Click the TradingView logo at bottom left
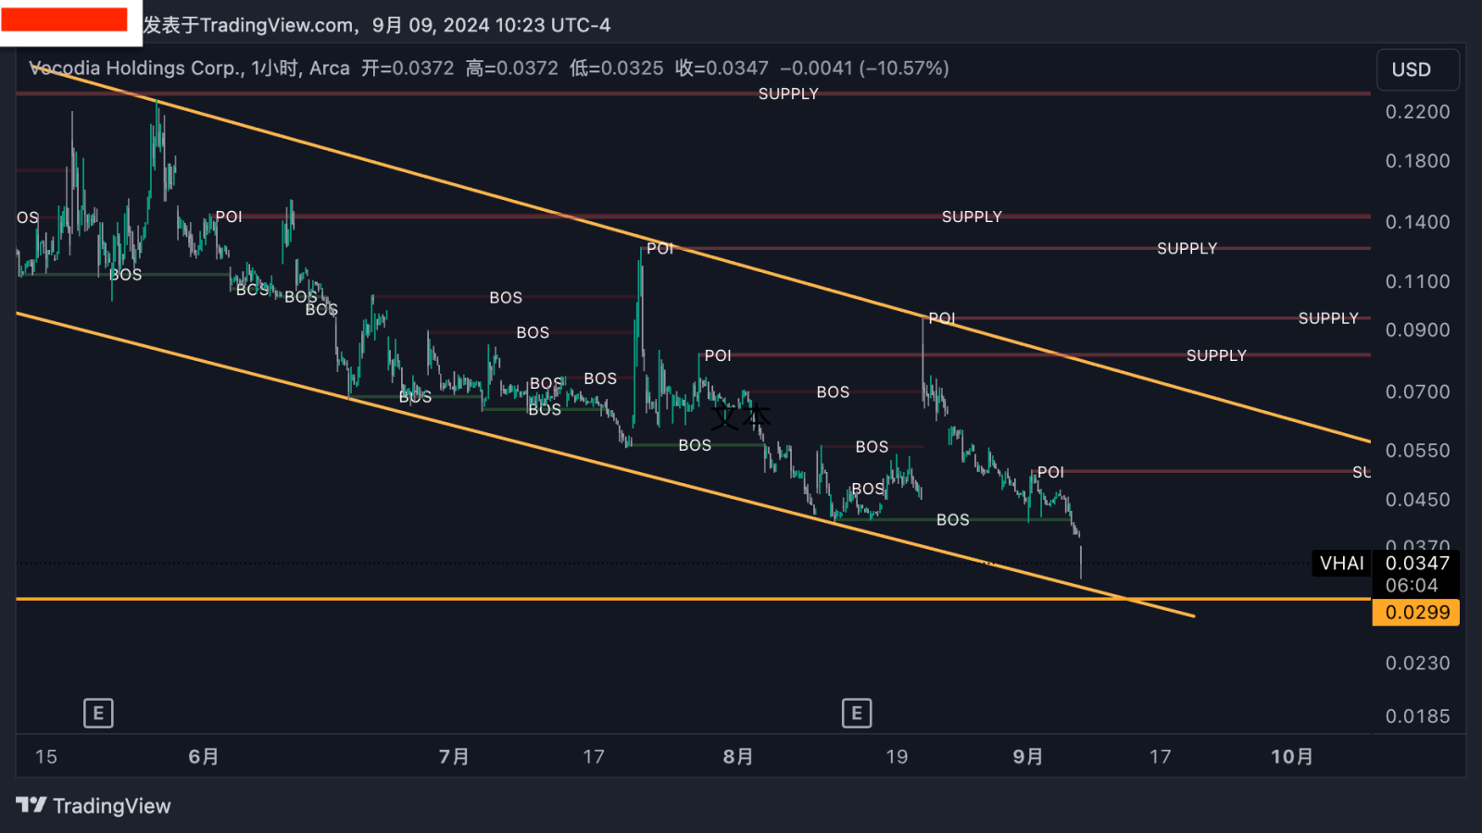The image size is (1482, 833). tap(94, 805)
